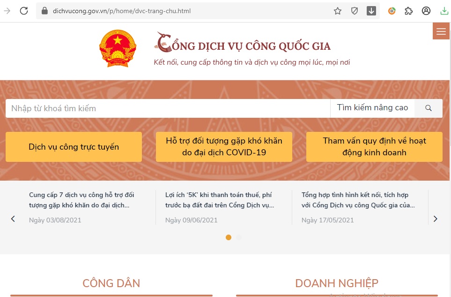Select the DOANH NGHIỆP tab
Screen dimensions: 451x297
pos(337,283)
